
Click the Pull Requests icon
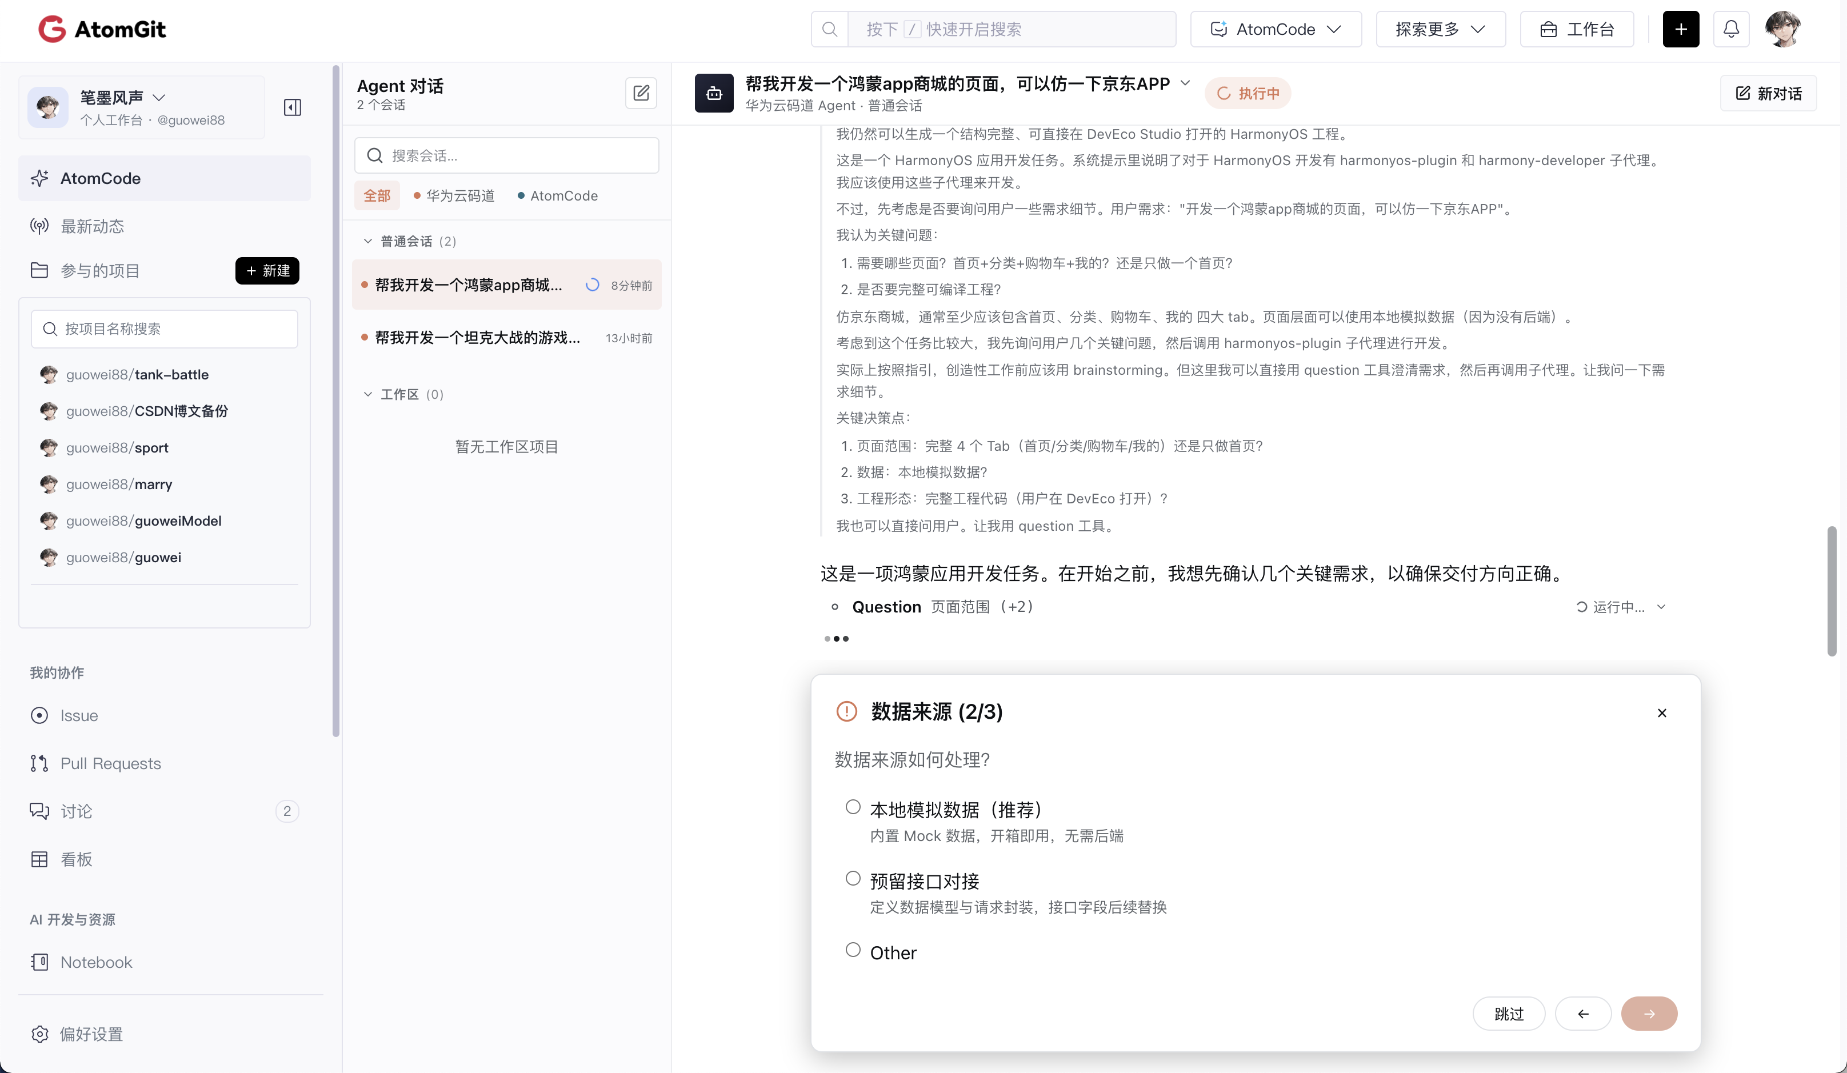click(x=39, y=764)
